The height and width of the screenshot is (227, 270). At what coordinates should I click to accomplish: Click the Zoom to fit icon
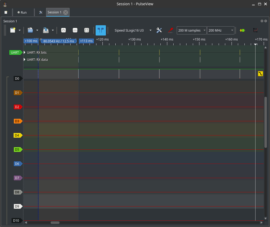coord(86,30)
